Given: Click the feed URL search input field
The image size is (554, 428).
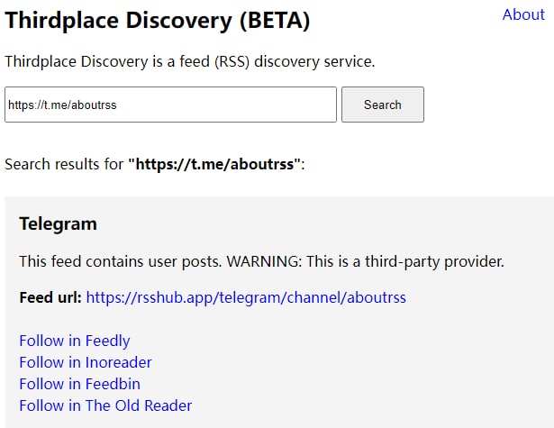Looking at the screenshot, I should [x=170, y=105].
